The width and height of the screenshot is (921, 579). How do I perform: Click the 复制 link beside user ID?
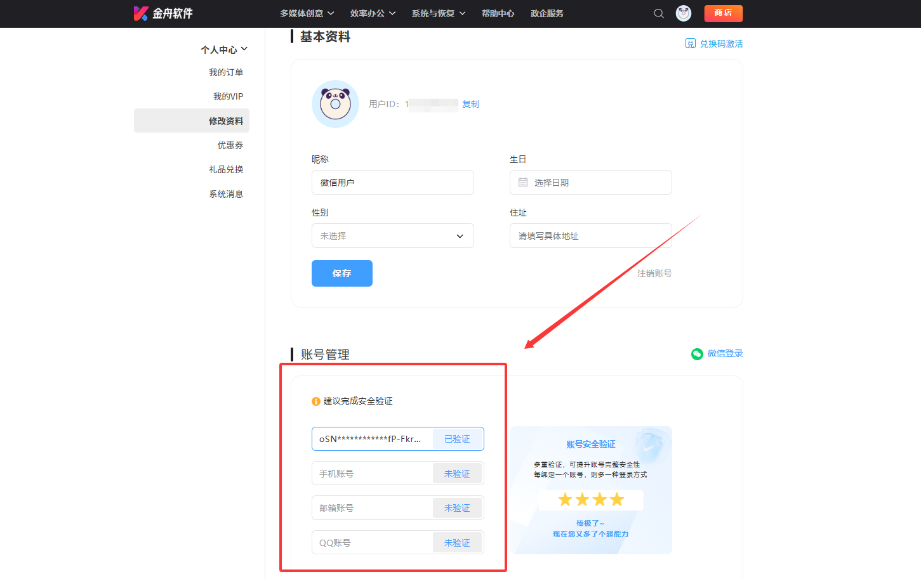coord(470,104)
